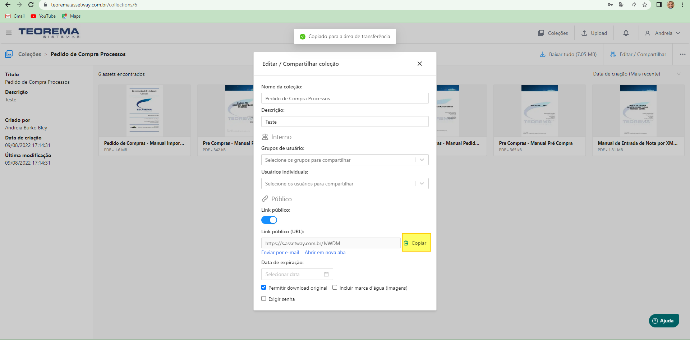Open Maps bookmark
The width and height of the screenshot is (690, 340).
point(71,16)
